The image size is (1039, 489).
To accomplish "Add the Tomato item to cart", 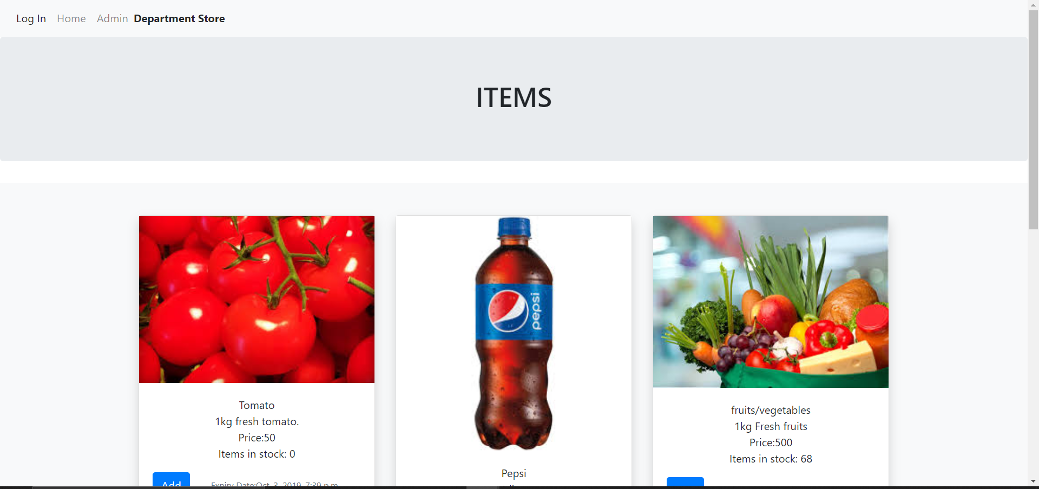I will pos(171,479).
